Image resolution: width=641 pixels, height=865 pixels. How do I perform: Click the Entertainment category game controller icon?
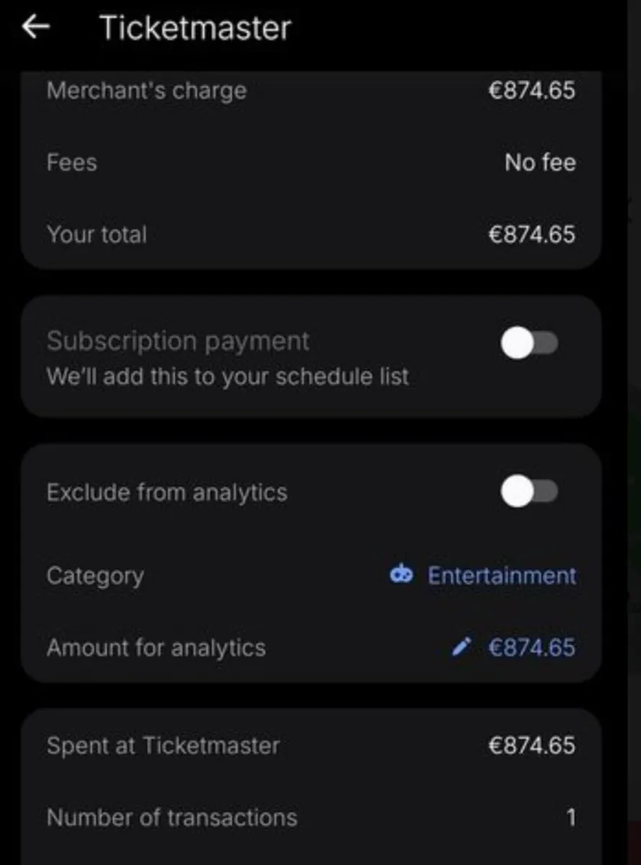[x=401, y=575]
